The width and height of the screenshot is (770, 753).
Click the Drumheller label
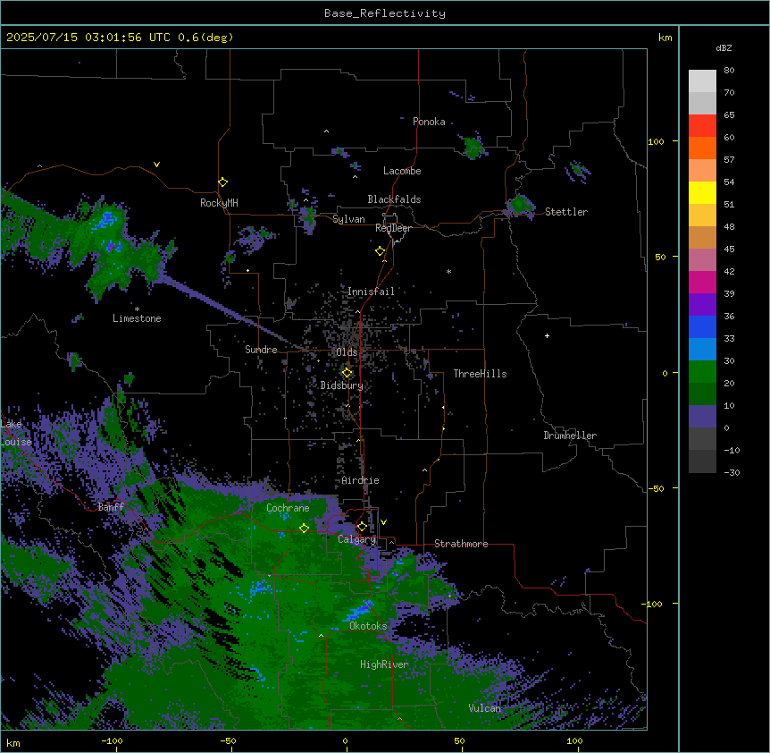pos(570,436)
